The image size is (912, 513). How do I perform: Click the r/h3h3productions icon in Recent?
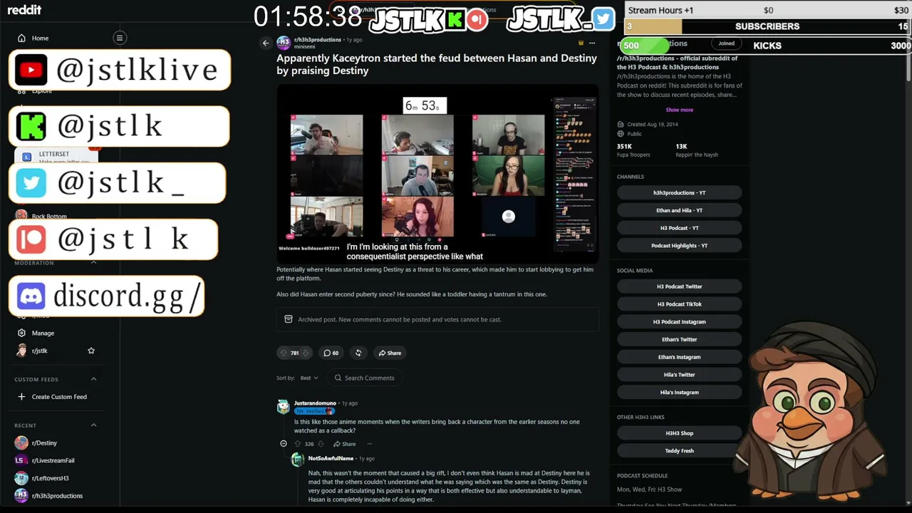21,496
